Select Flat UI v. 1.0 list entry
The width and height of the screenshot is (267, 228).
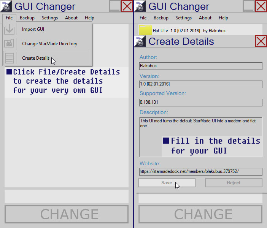[x=200, y=30]
